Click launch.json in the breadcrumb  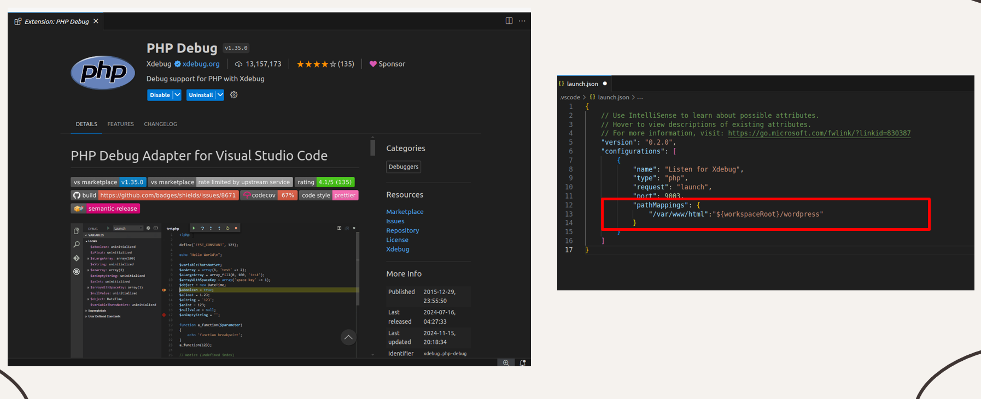point(613,97)
